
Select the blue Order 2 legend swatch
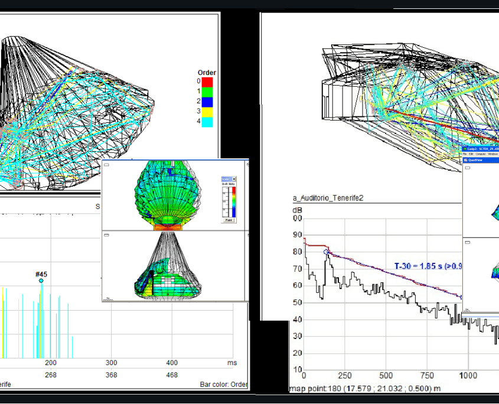[x=207, y=102]
